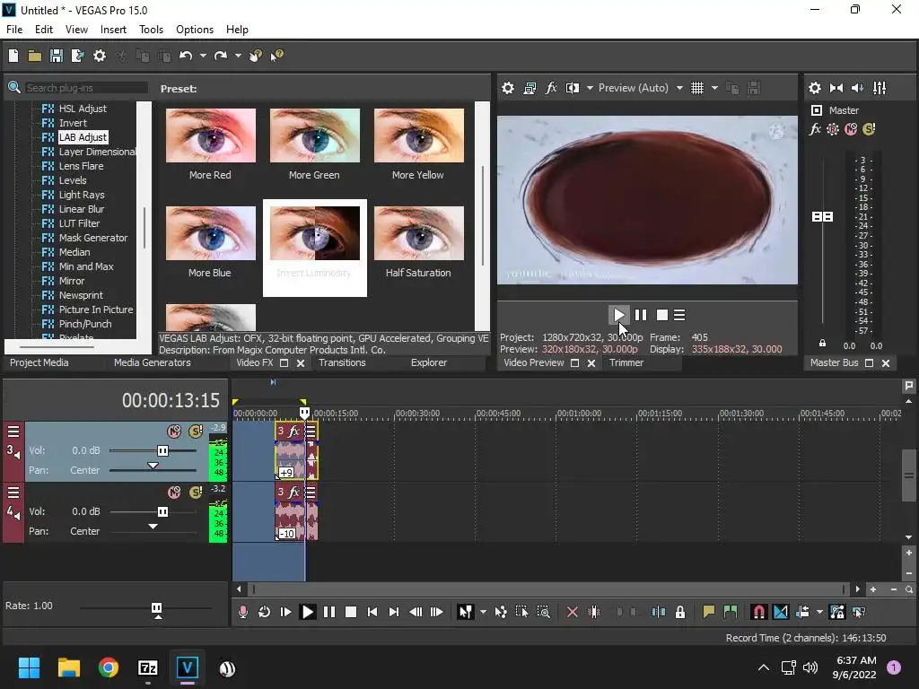This screenshot has height=689, width=919.
Task: Switch to Trimmer tab
Action: [x=626, y=362]
